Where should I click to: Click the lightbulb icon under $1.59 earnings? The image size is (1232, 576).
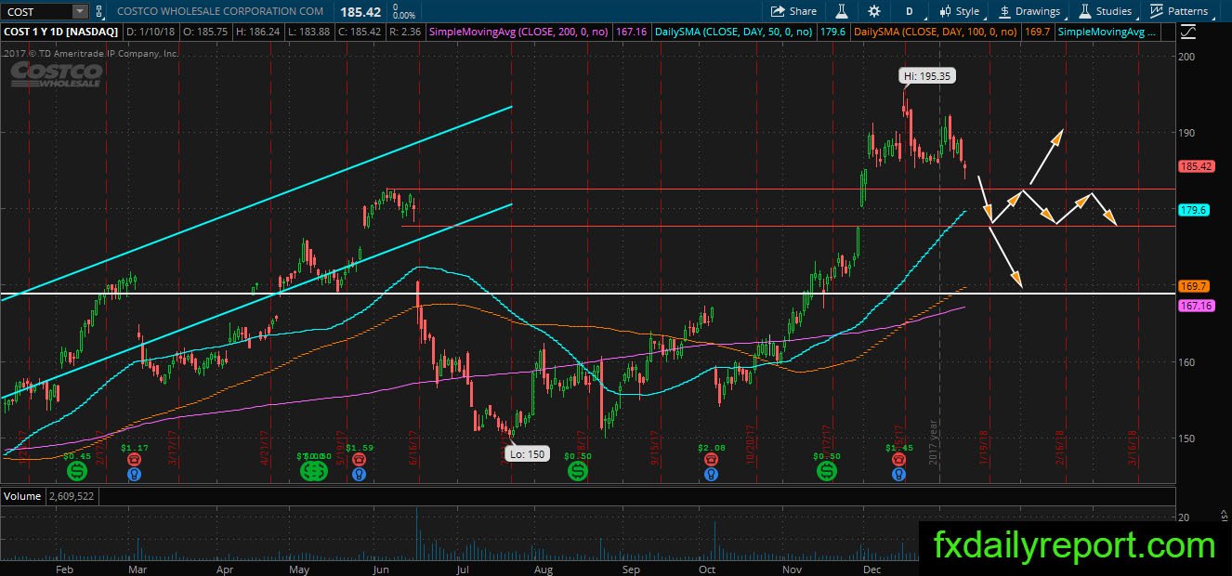point(360,474)
